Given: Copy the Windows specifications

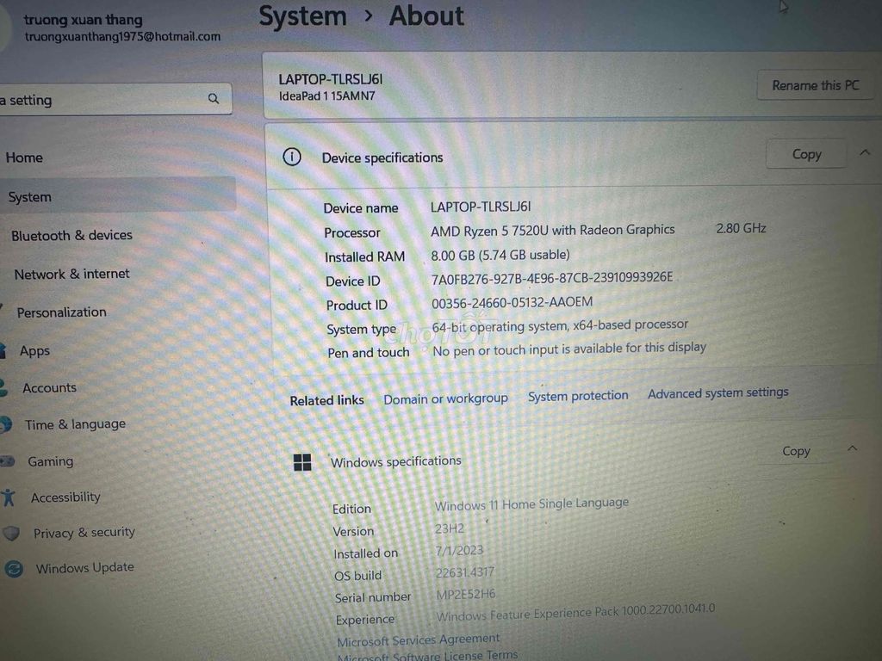Looking at the screenshot, I should [796, 451].
